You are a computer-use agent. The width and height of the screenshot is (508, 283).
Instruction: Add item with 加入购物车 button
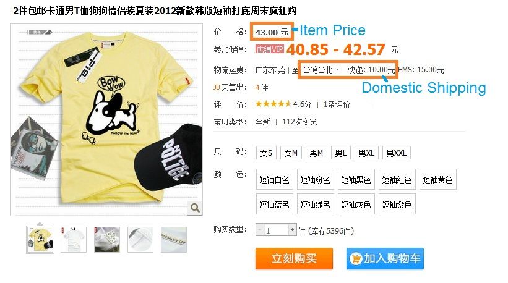tap(385, 258)
